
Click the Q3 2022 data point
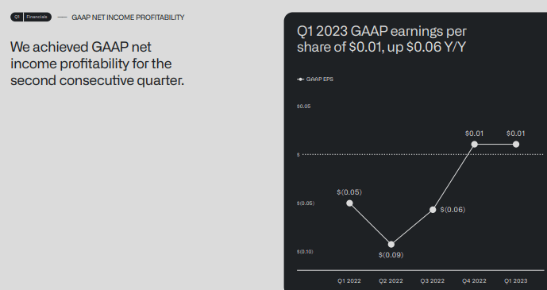pos(433,210)
